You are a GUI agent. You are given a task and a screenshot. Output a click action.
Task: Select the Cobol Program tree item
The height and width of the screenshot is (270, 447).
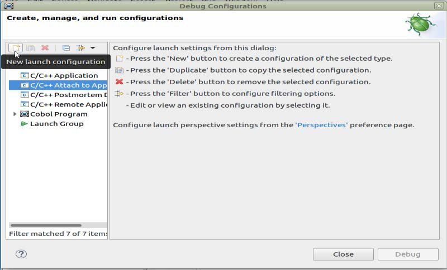pyautogui.click(x=54, y=114)
